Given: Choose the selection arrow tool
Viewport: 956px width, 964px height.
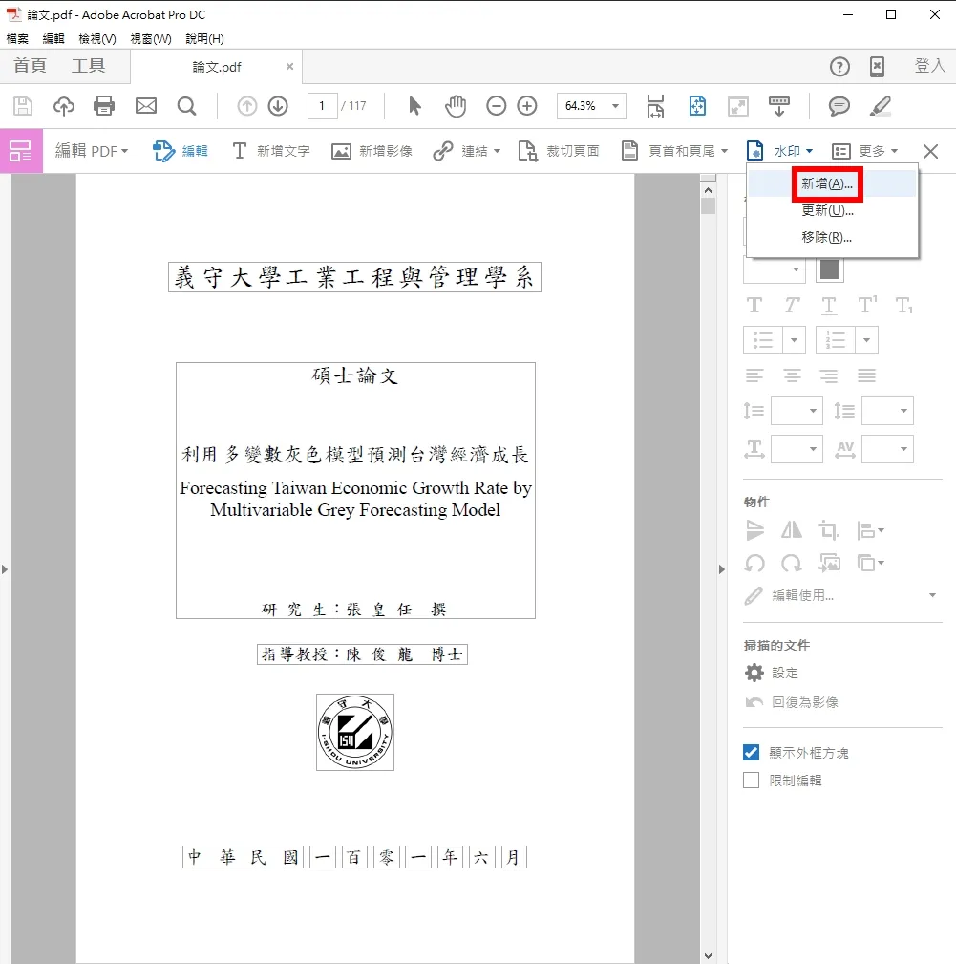Looking at the screenshot, I should [x=415, y=106].
